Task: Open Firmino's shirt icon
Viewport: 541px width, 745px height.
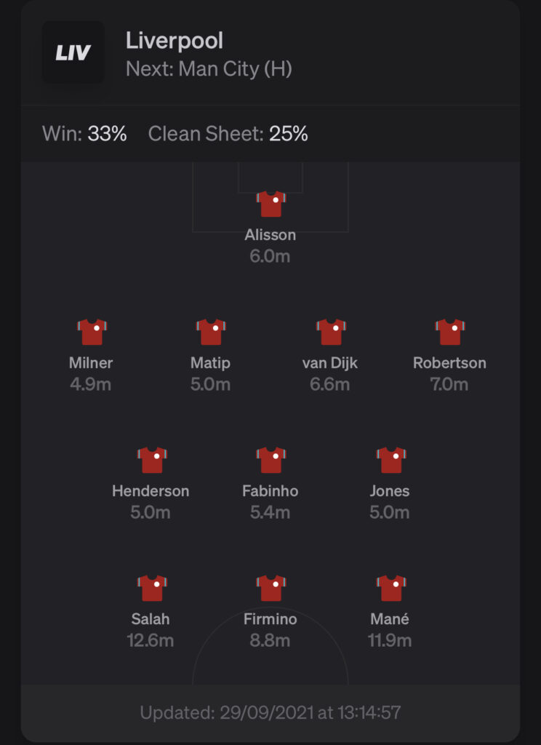Action: [270, 589]
